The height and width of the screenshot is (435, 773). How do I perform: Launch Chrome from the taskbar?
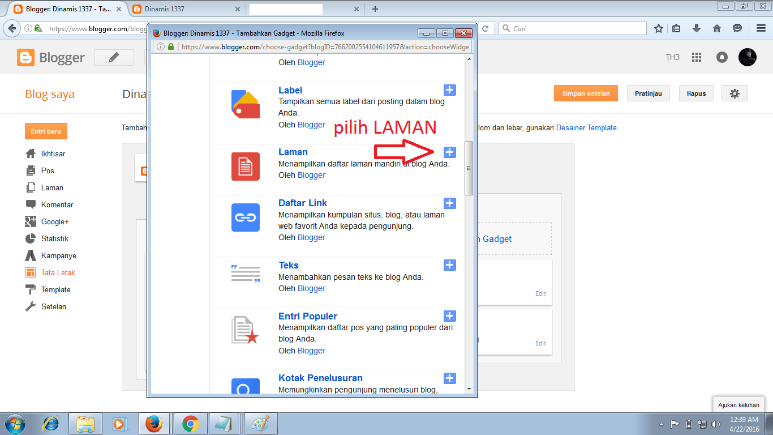190,423
